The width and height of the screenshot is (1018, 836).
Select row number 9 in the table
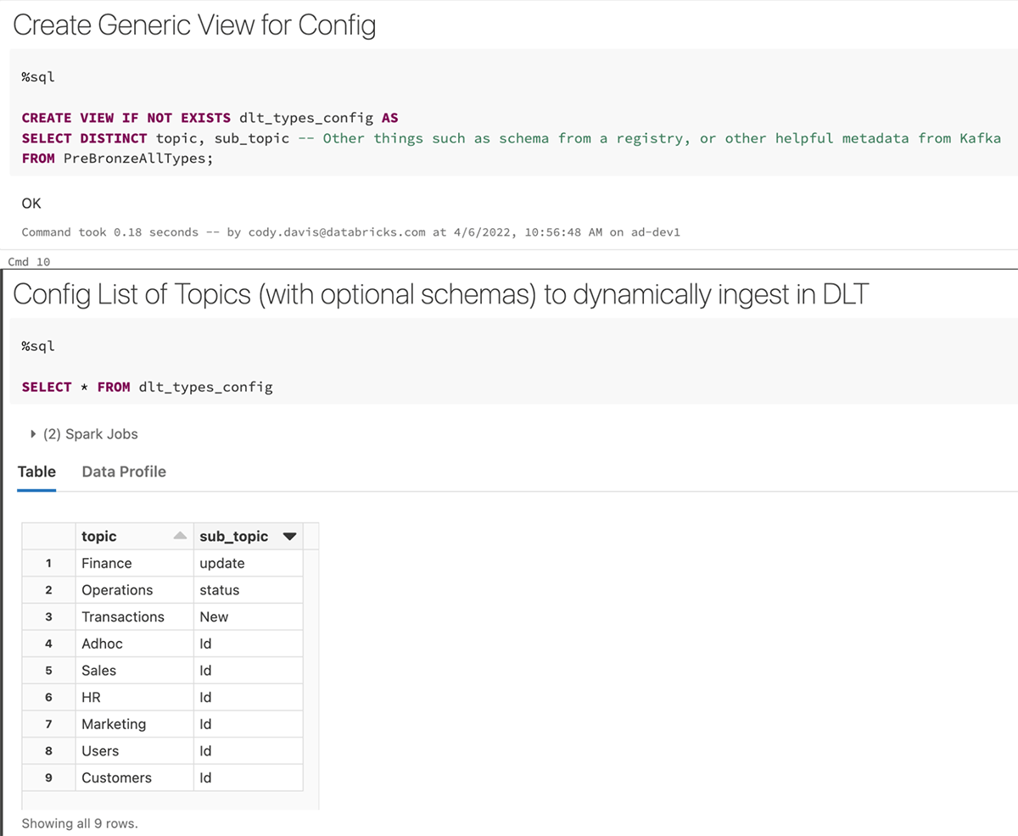pyautogui.click(x=48, y=777)
